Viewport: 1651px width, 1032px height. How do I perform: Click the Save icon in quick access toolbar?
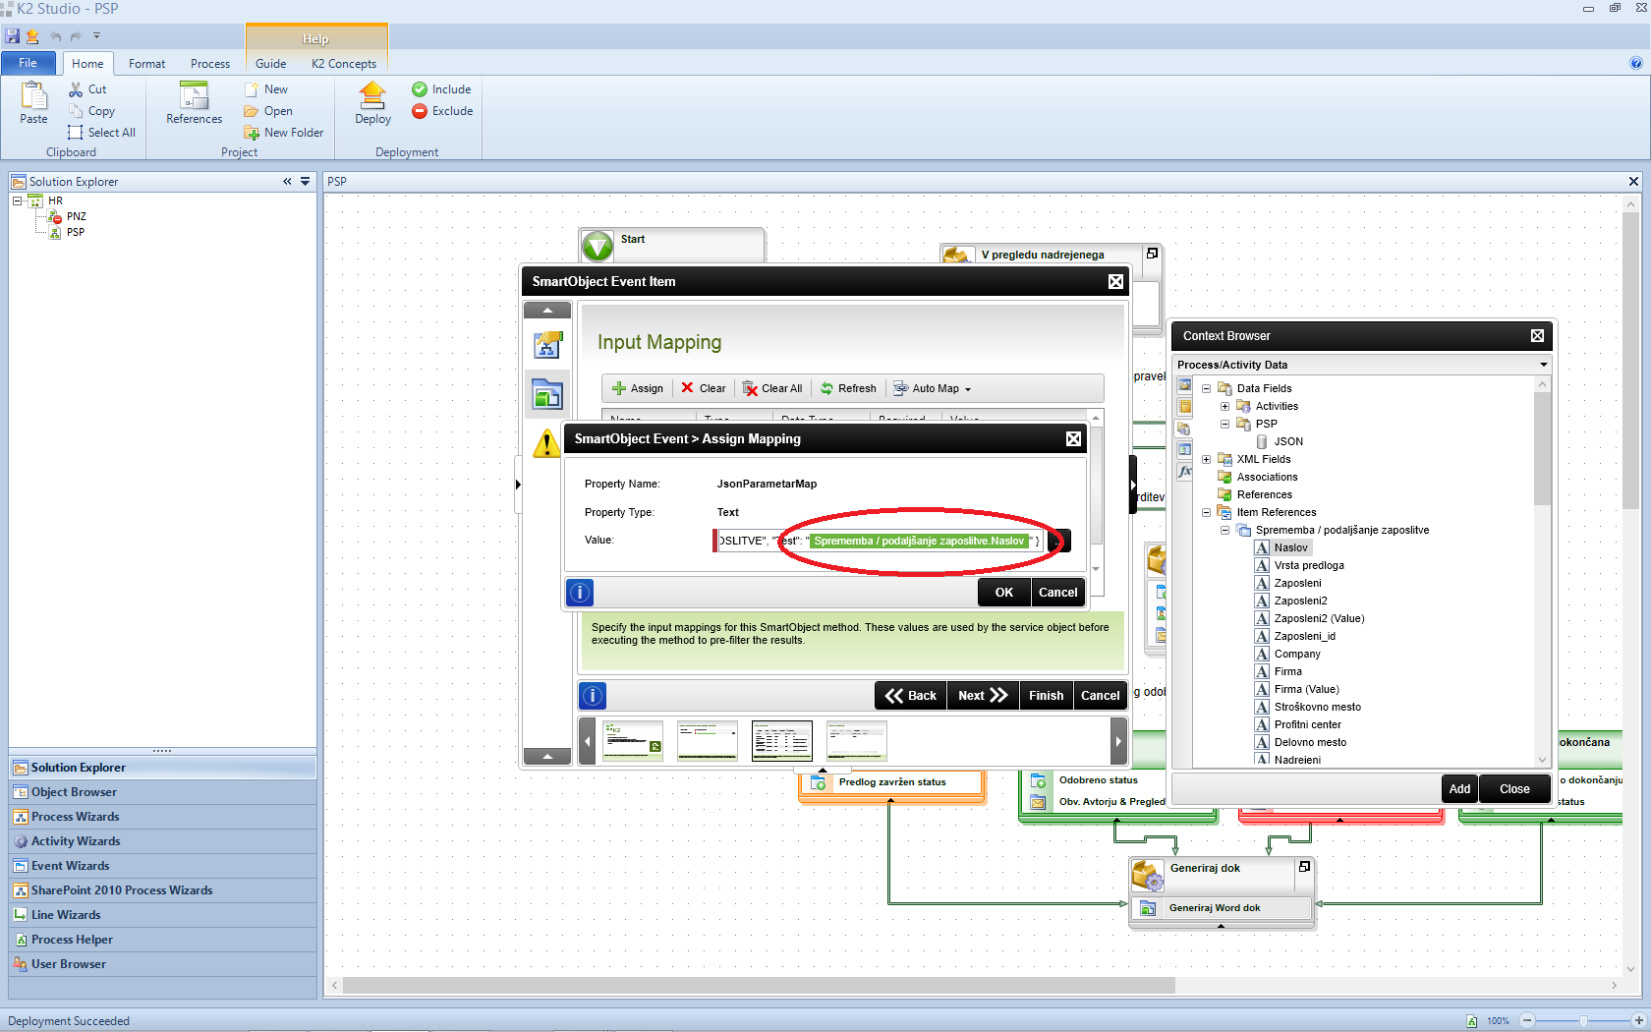(13, 36)
